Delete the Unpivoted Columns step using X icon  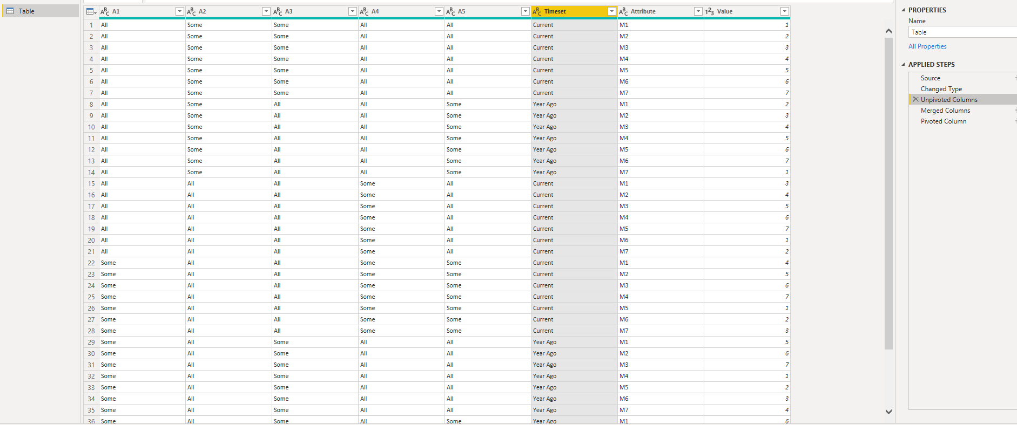[x=915, y=99]
